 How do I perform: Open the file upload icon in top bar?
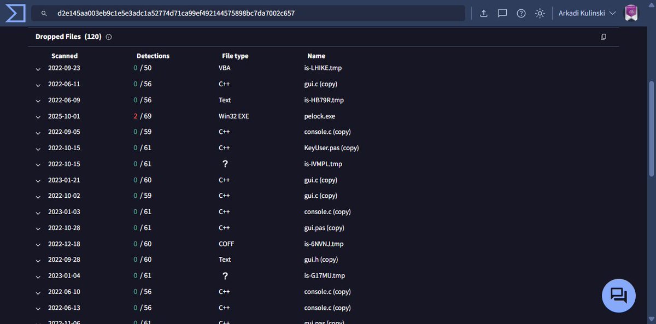tap(483, 13)
